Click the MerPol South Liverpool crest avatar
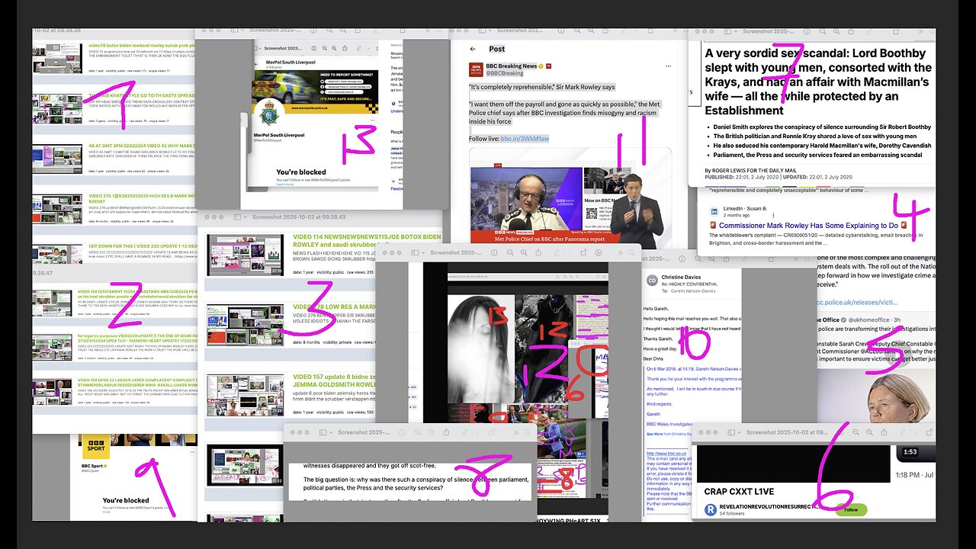Image resolution: width=976 pixels, height=549 pixels. pyautogui.click(x=269, y=114)
